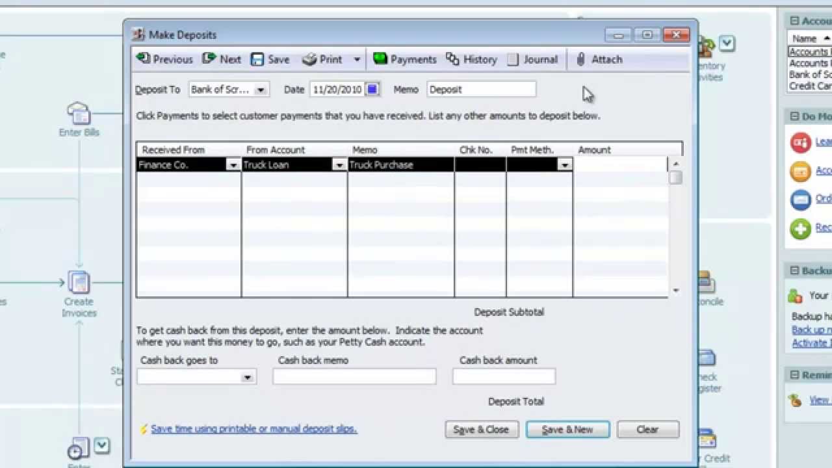Clear the deposit form

(x=648, y=430)
